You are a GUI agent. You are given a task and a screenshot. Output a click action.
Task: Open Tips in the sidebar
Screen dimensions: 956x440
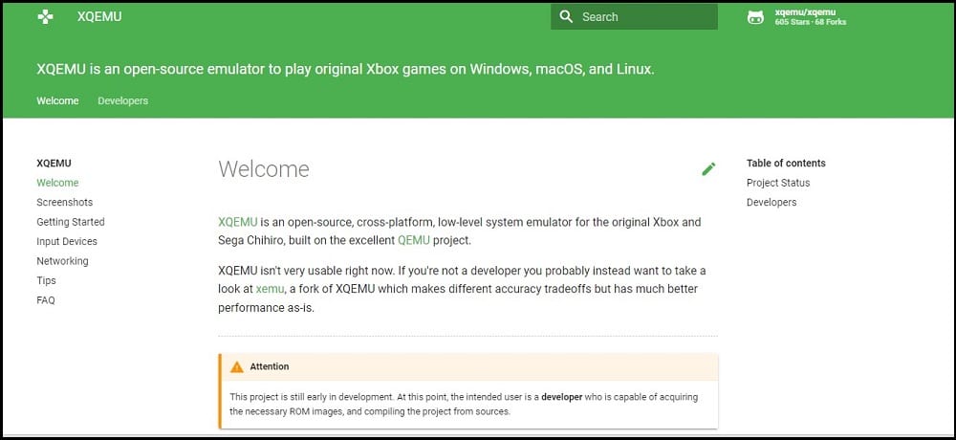click(x=46, y=280)
